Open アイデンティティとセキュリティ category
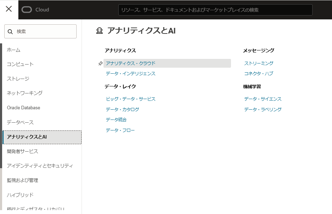Screen dimensions: 332x214 [40, 166]
